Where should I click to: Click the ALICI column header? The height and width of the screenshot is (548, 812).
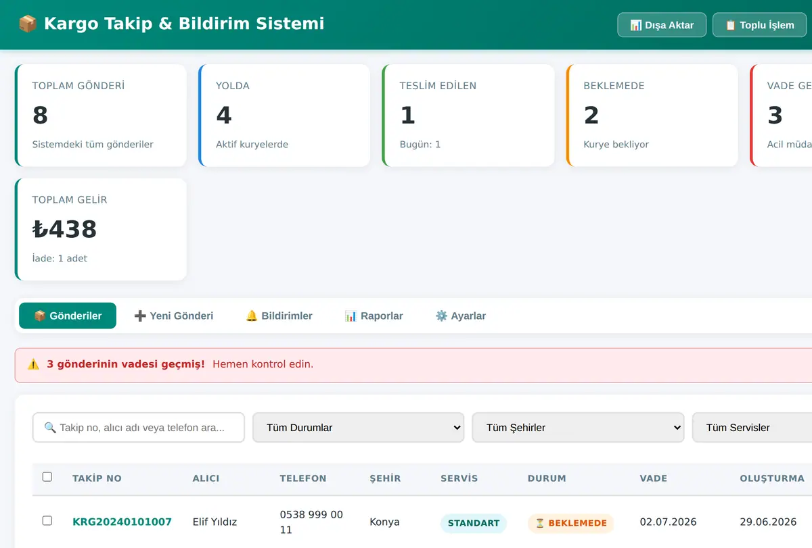click(206, 478)
